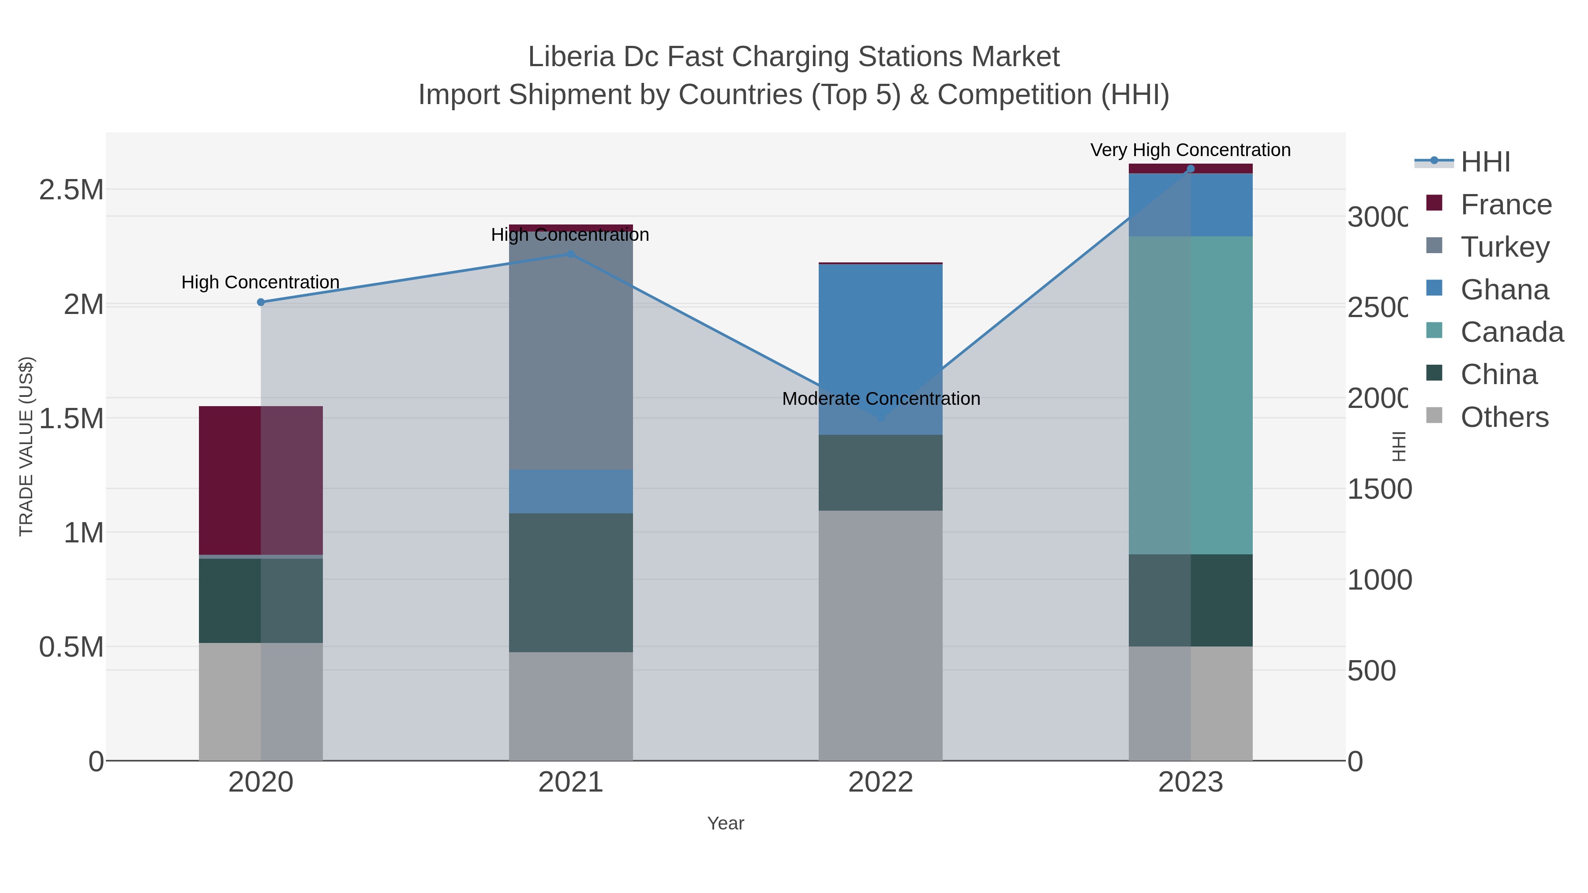Click the HHI data point for 2020

pos(261,302)
